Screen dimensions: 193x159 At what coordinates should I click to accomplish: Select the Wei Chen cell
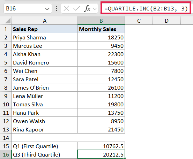[x=45, y=71]
